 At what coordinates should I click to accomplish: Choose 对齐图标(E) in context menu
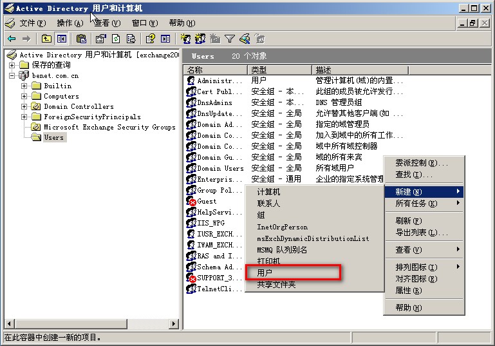coord(424,279)
